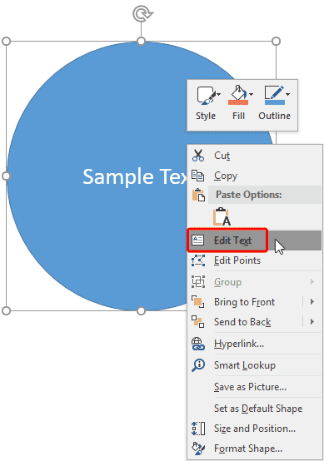Click the top-right corner sizing handle
Image resolution: width=324 pixels, height=461 pixels.
276,41
